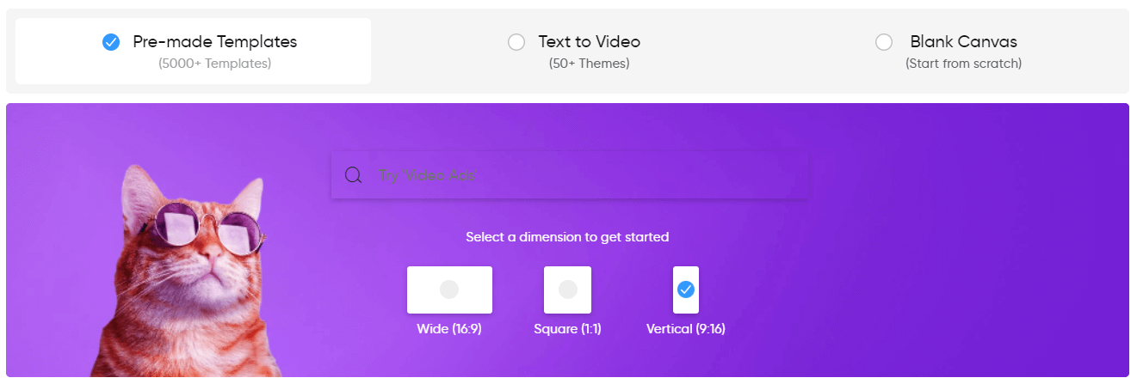
Task: Choose the 'Wide (16:9)' label
Action: pos(449,329)
